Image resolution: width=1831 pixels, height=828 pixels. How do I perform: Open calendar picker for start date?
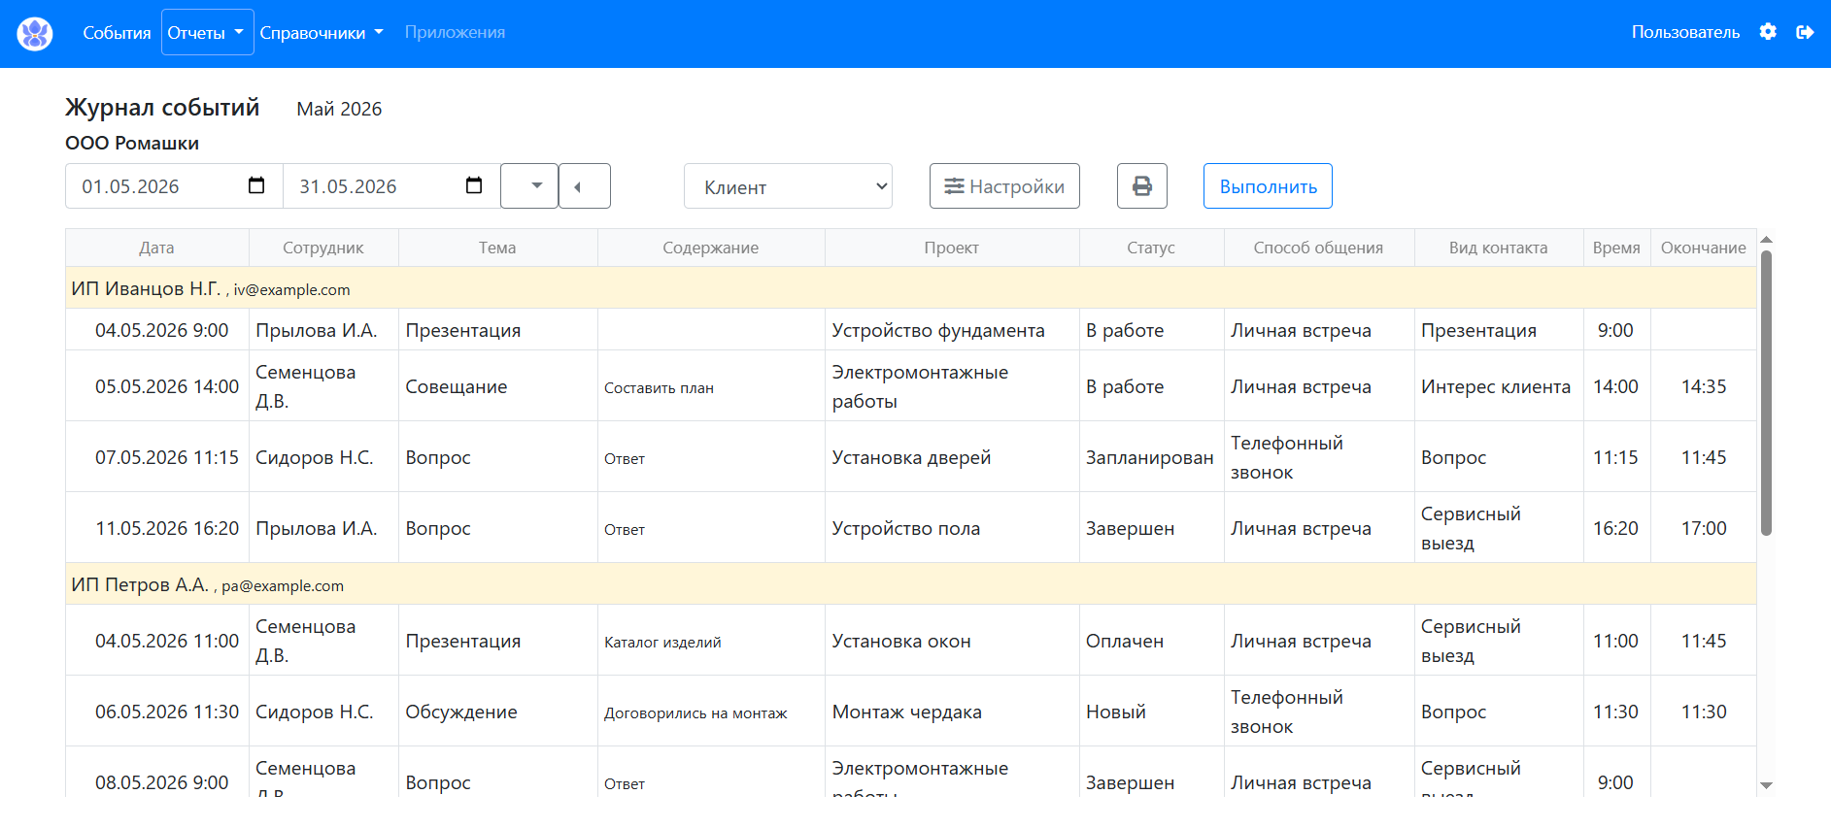point(256,185)
